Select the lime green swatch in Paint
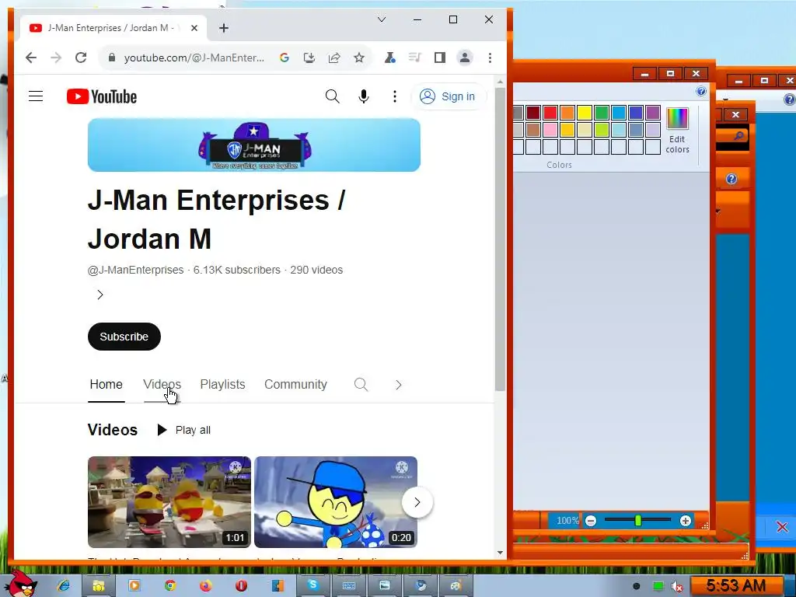796x597 pixels. point(601,130)
